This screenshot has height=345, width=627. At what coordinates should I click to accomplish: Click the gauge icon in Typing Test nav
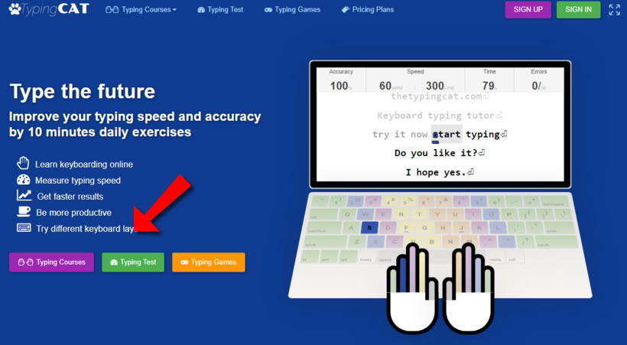(201, 10)
